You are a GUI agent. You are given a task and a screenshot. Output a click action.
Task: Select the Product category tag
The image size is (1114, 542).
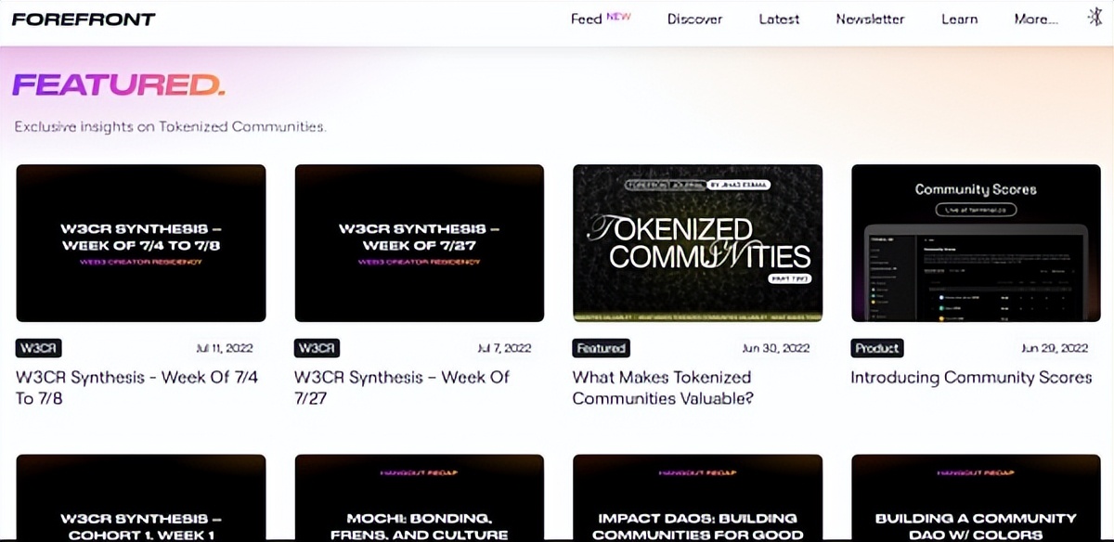click(x=876, y=348)
